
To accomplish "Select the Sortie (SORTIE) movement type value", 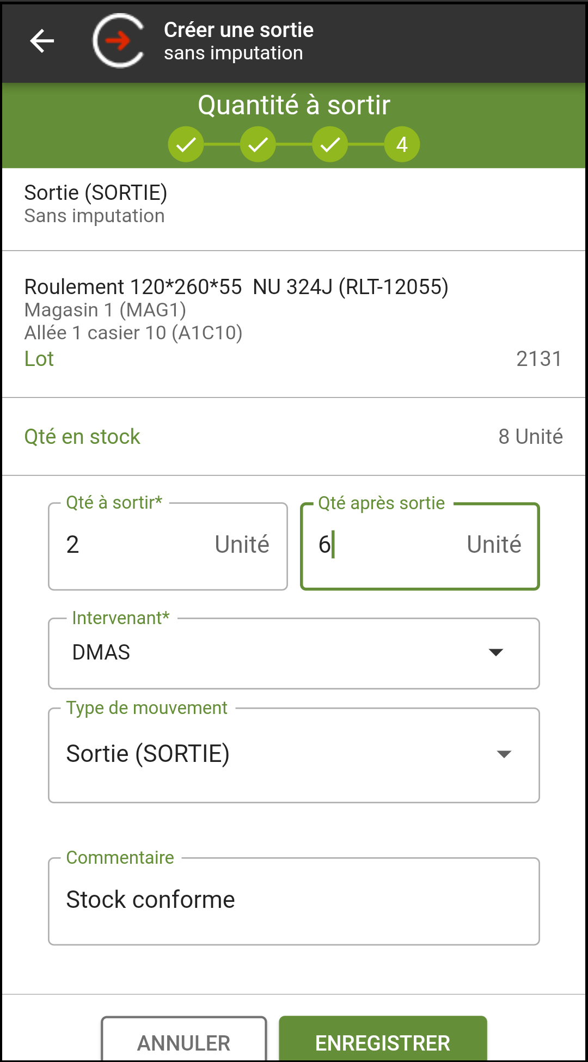I will point(148,754).
